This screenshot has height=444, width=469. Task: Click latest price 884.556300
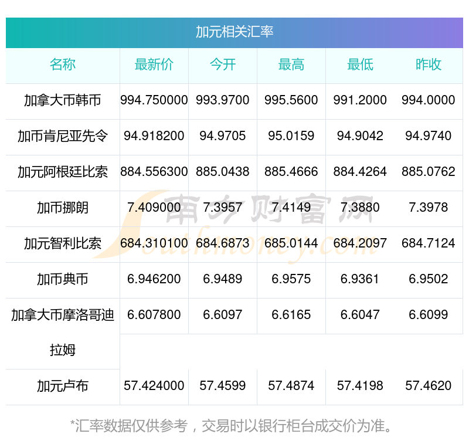coord(154,172)
